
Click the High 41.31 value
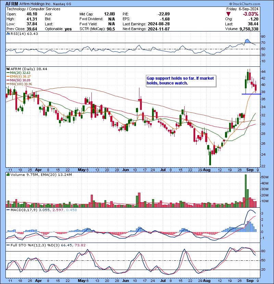click(32, 19)
